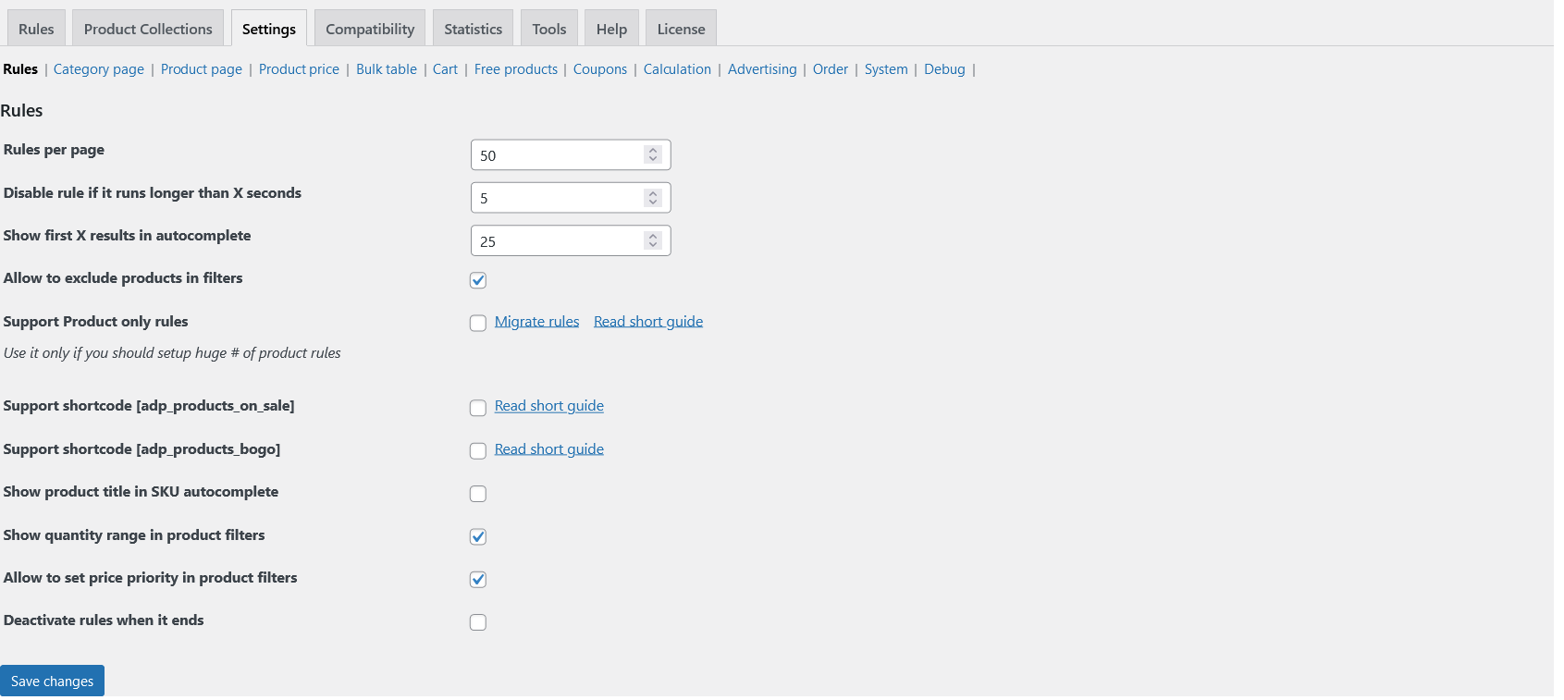Viewport: 1564px width, 700px height.
Task: Select the Rules settings sub-section link
Action: [x=20, y=69]
